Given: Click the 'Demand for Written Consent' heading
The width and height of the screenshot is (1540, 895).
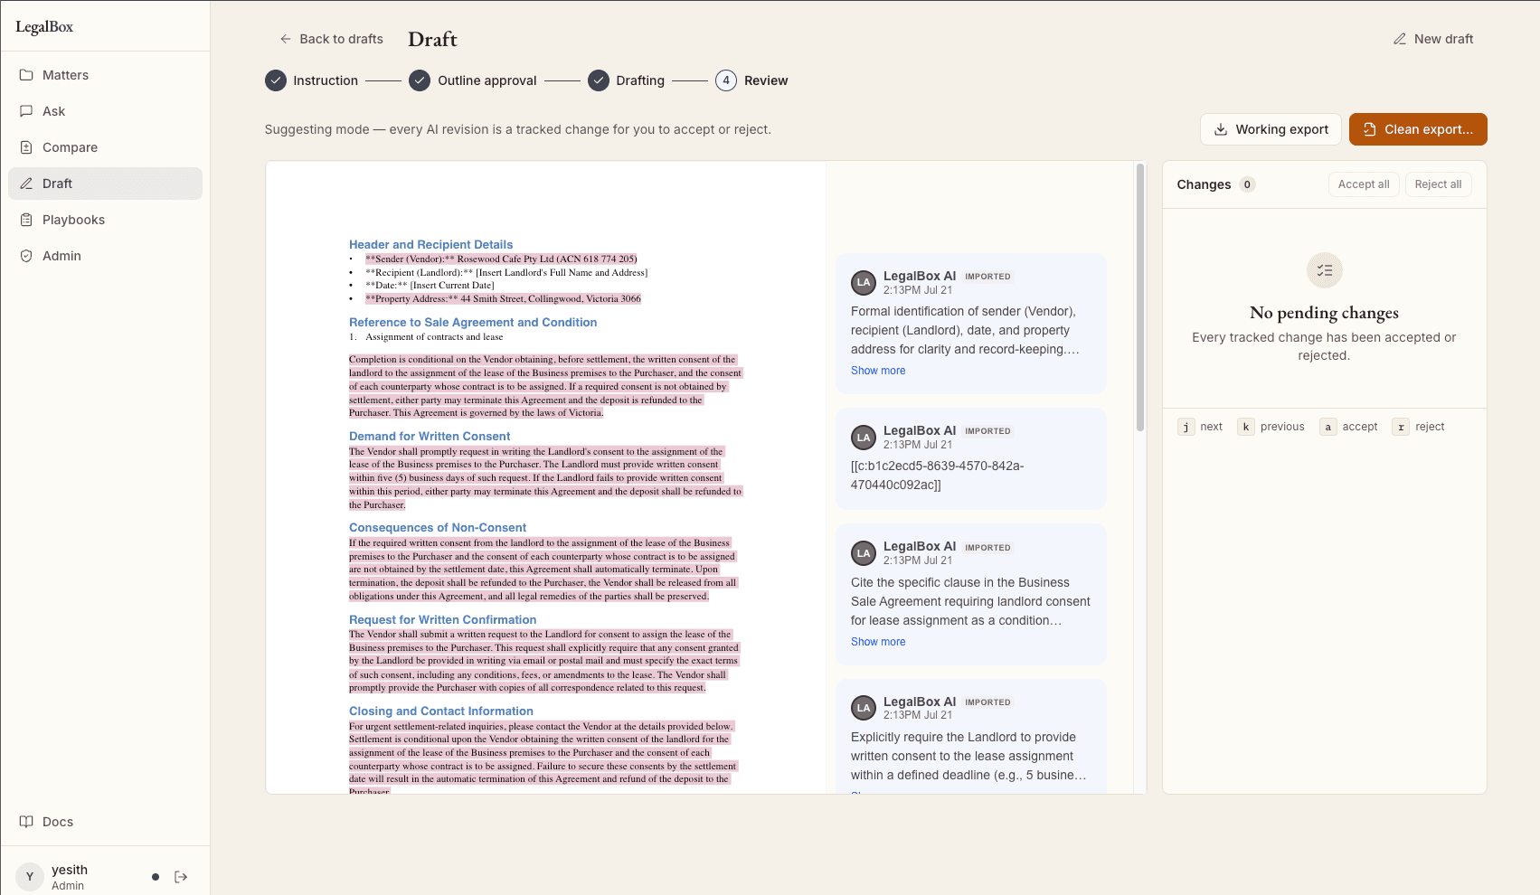Looking at the screenshot, I should pyautogui.click(x=430, y=437).
